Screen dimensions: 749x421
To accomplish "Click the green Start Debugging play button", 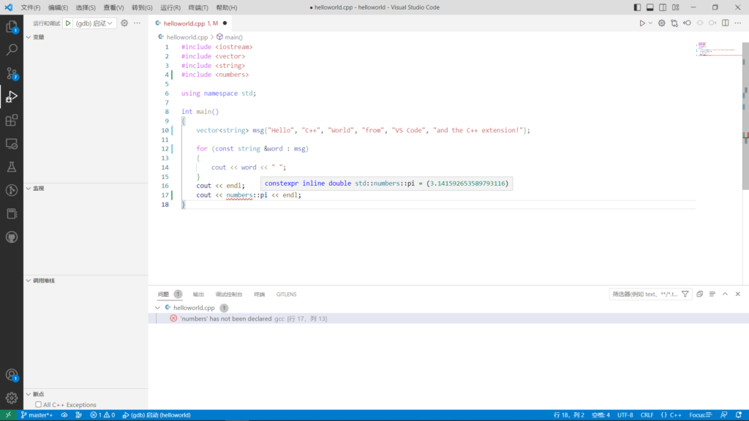I will [x=68, y=23].
